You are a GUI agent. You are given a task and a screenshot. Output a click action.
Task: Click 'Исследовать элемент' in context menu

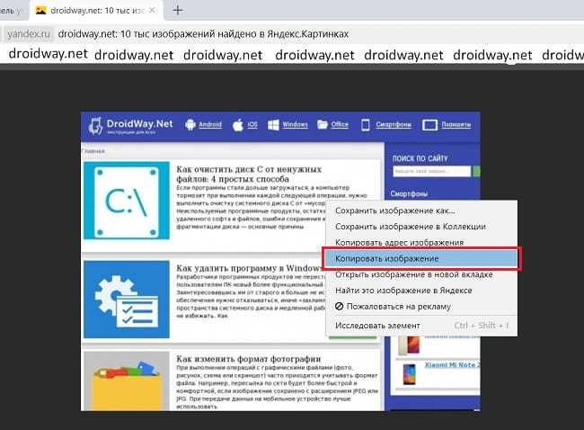click(377, 325)
